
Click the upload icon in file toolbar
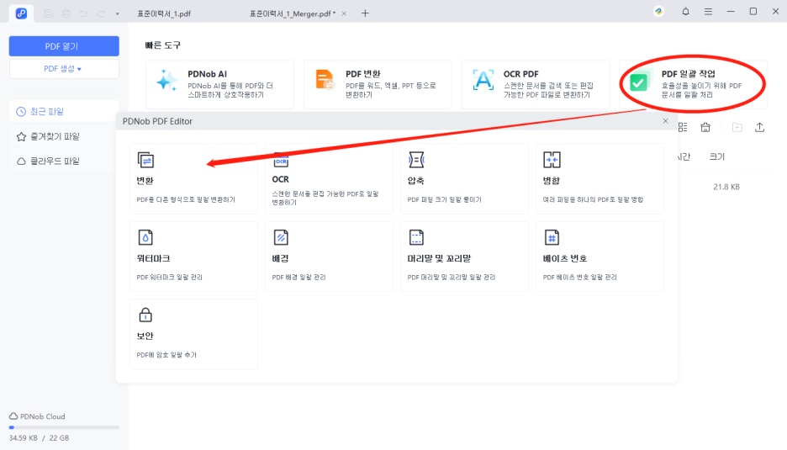point(760,128)
